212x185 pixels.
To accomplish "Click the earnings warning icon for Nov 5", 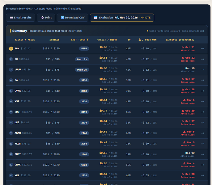I will (184, 132).
